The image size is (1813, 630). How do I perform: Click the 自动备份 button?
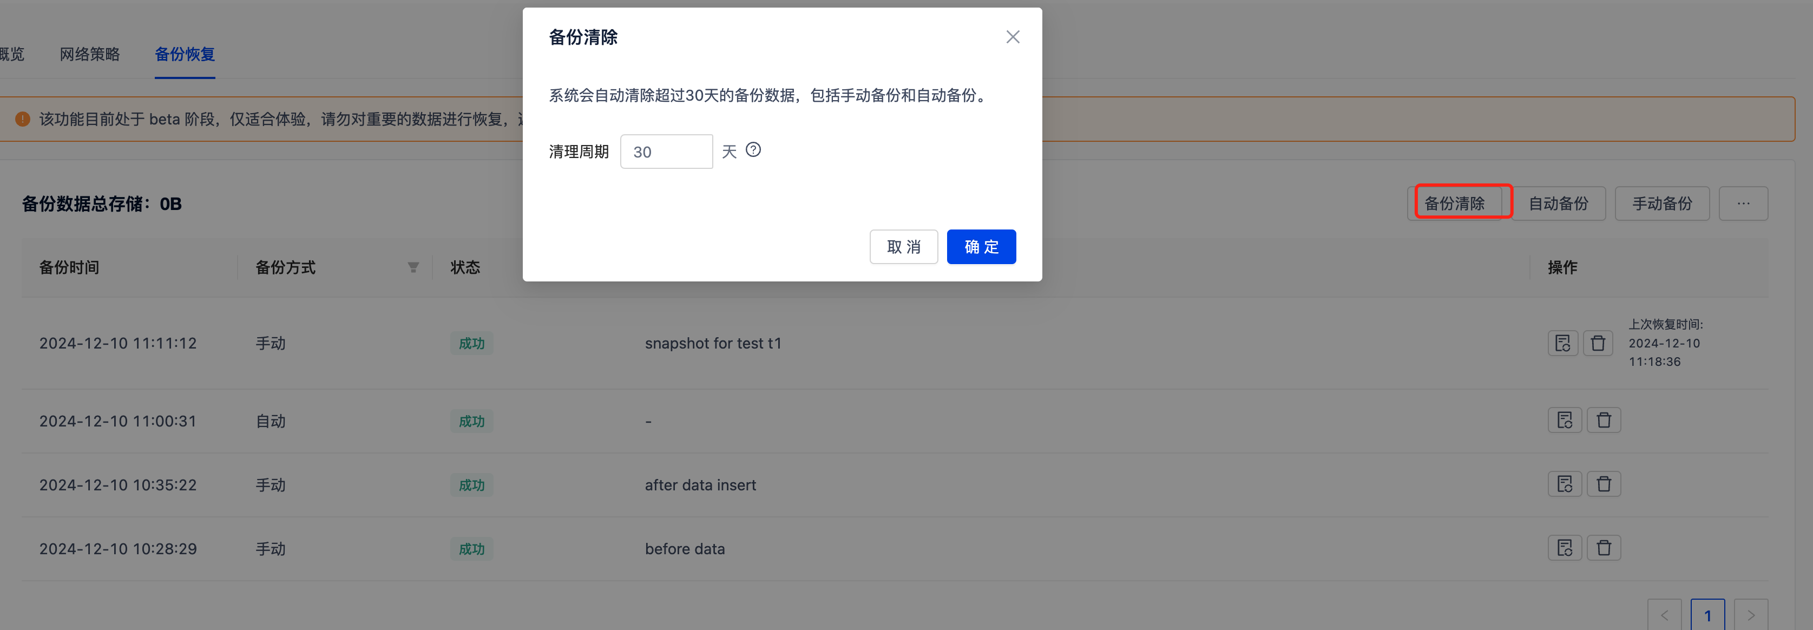pyautogui.click(x=1558, y=204)
